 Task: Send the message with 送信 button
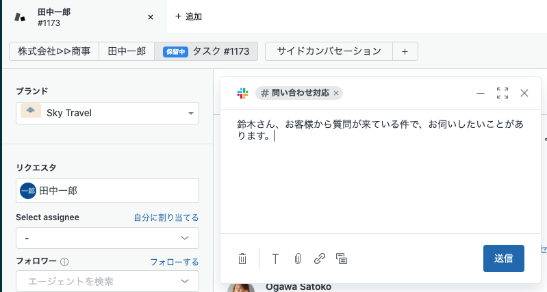[x=503, y=258]
